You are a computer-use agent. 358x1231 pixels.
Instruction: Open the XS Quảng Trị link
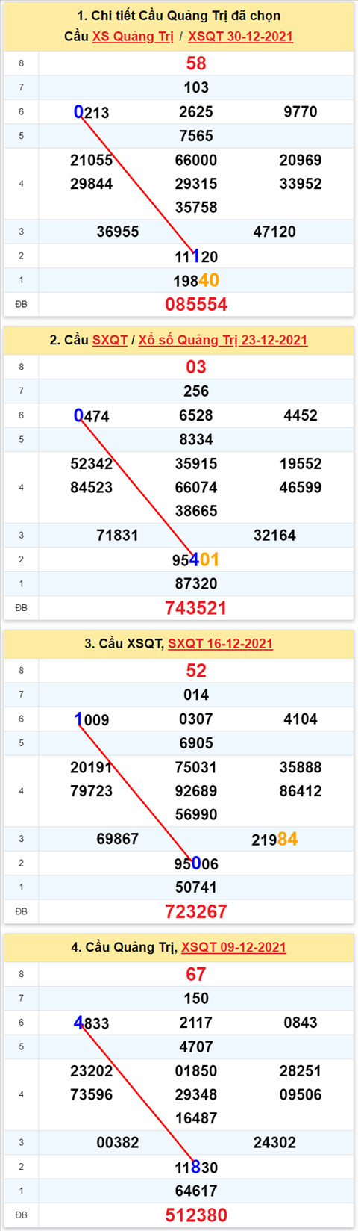[133, 37]
